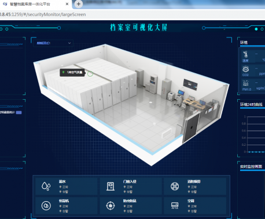Click the CO2 sensor icon
Screen dimensions: 265x219
coord(245,69)
